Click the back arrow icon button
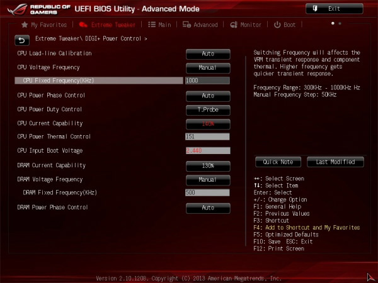 (x=22, y=40)
